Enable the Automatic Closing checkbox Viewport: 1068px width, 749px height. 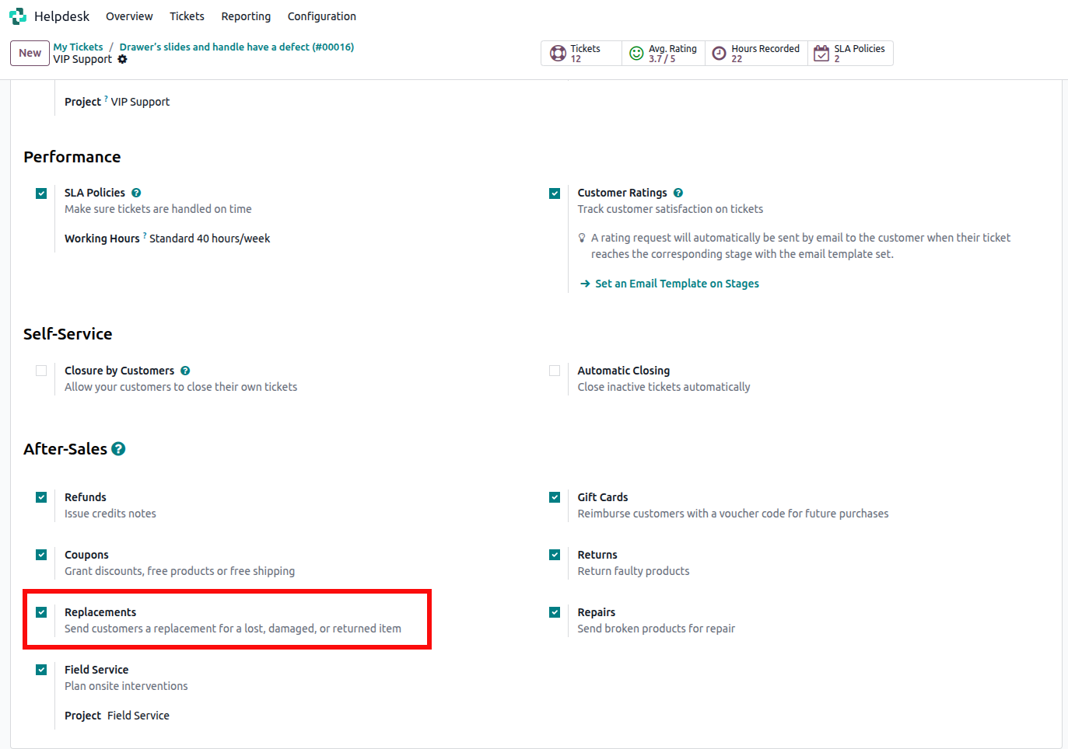555,371
